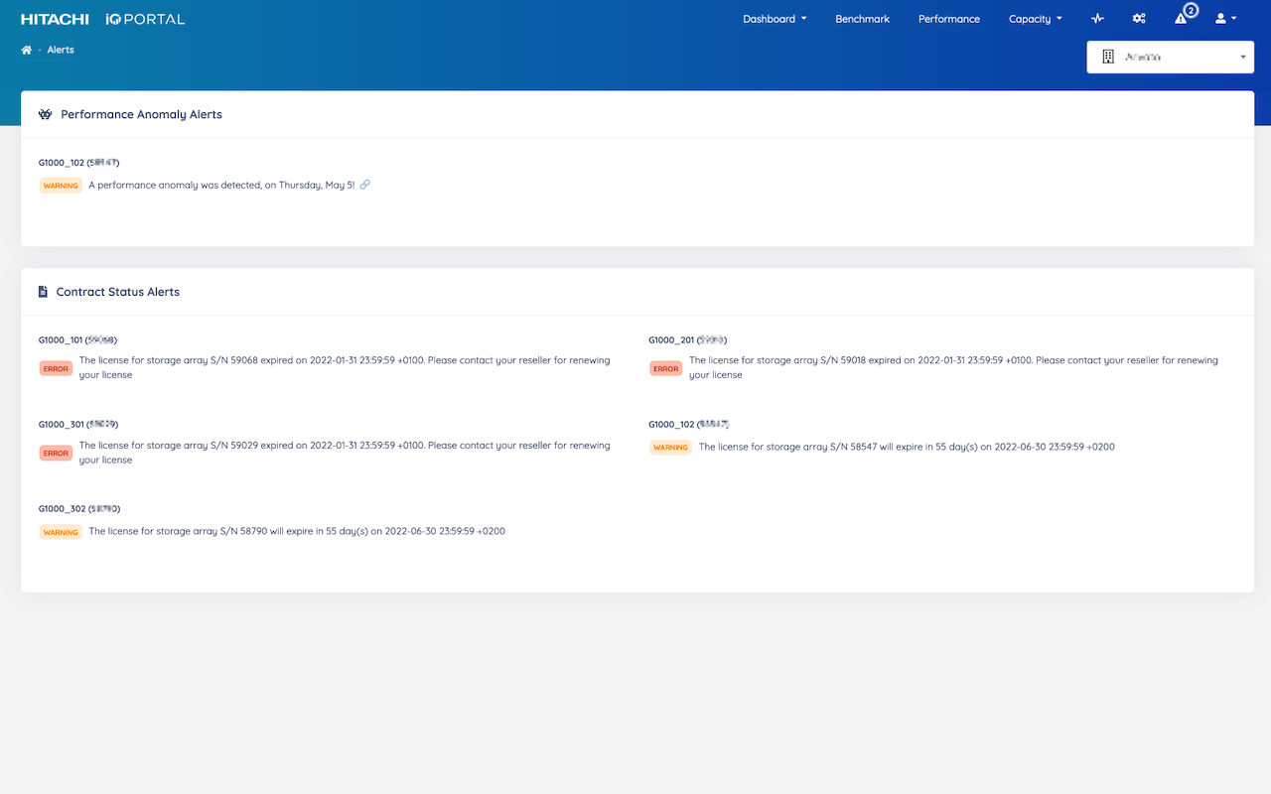The width and height of the screenshot is (1271, 794).
Task: Open the organization selector dropdown
Action: pos(1171,58)
